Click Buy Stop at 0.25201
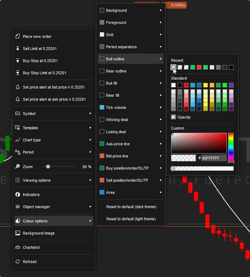The image size is (250, 277). pos(54,60)
